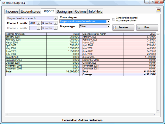Click the Home Budgeting title bar icon
Image resolution: width=165 pixels, height=124 pixels.
(x=3, y=3)
